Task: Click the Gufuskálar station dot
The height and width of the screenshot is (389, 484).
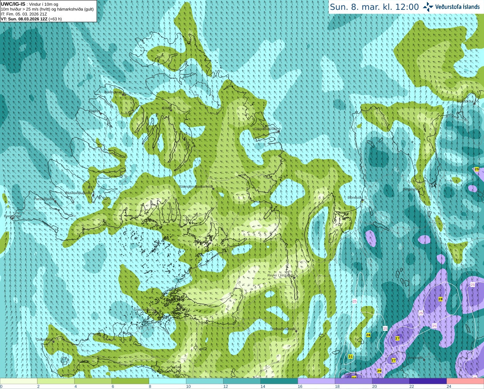Action: (x=53, y=341)
